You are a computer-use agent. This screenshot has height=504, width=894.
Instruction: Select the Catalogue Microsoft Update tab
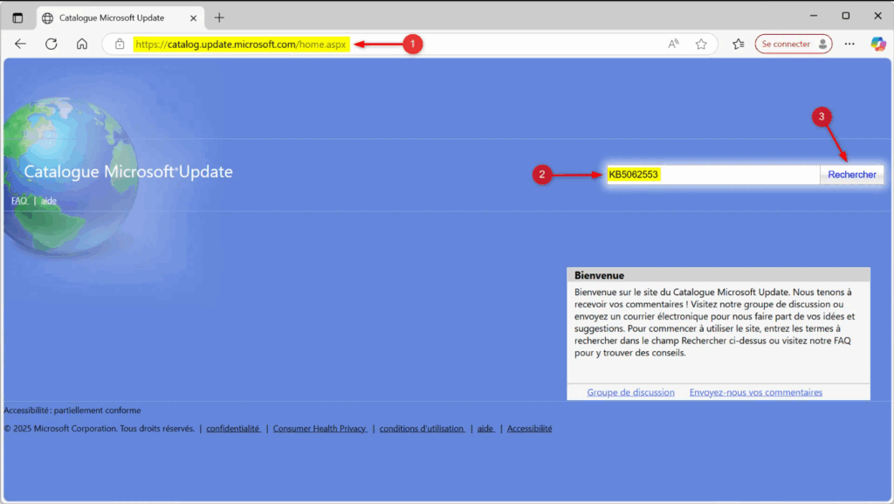(x=120, y=17)
